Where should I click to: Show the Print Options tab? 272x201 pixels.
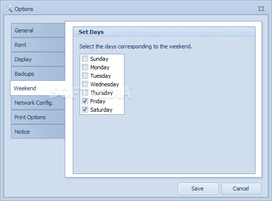(38, 117)
